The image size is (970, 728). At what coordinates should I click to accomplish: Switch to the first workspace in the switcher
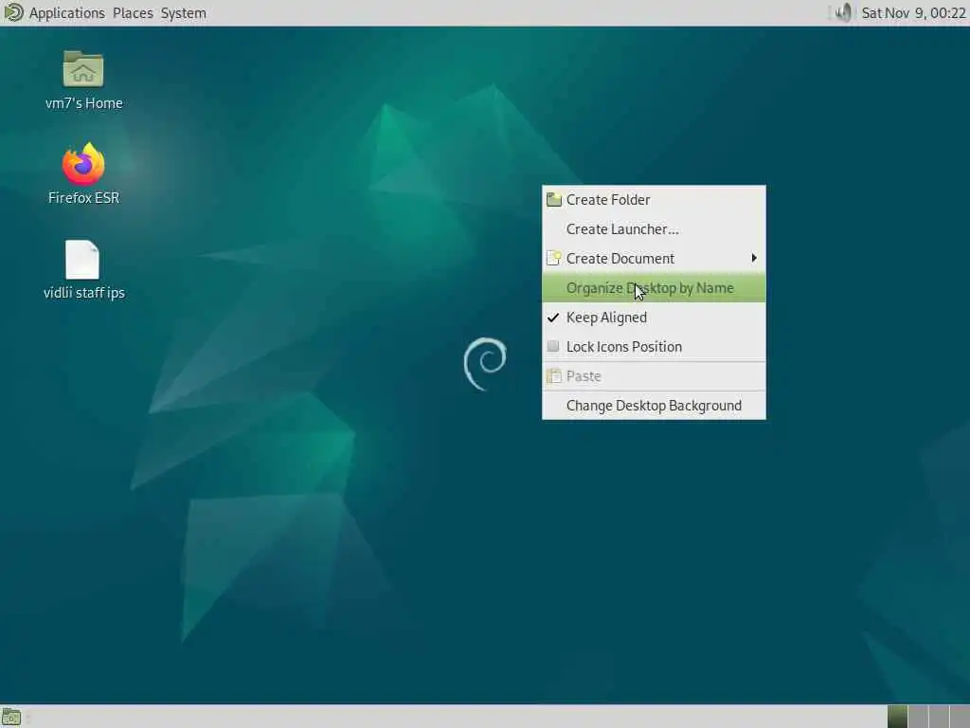[897, 717]
